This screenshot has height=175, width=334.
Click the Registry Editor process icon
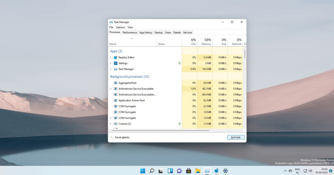(x=115, y=57)
